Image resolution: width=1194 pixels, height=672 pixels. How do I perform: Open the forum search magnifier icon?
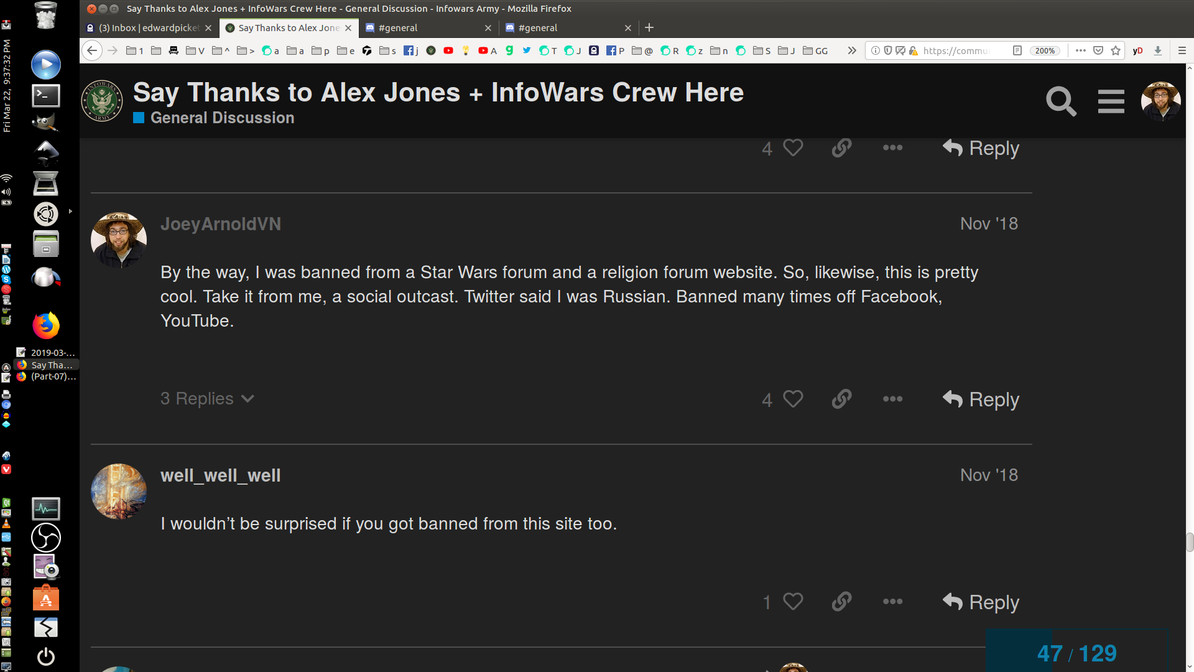(1061, 101)
